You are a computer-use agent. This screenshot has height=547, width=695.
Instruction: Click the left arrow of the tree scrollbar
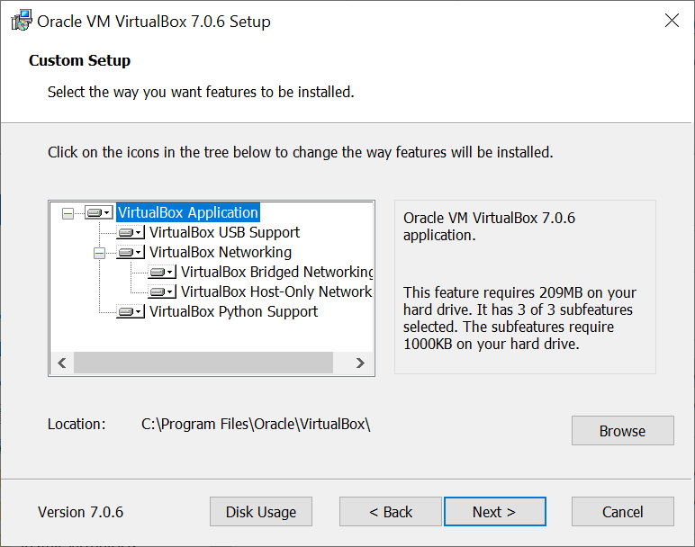coord(62,363)
